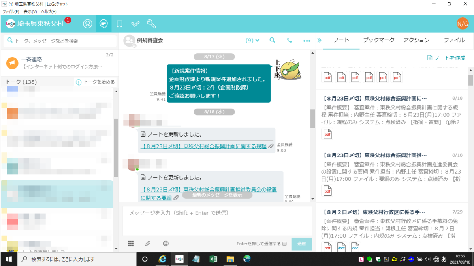Click the message input box
The width and height of the screenshot is (474, 266).
[217, 221]
